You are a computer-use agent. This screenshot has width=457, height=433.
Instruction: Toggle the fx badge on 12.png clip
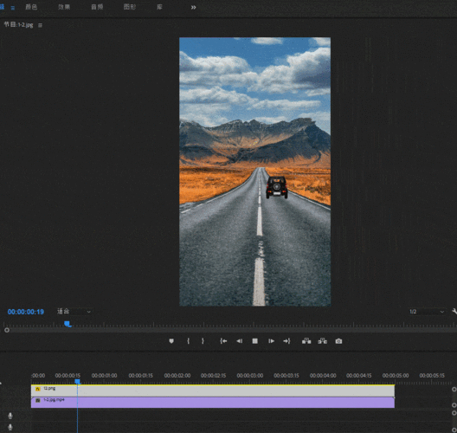pyautogui.click(x=37, y=389)
